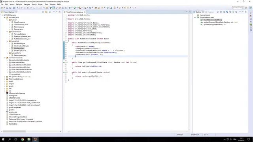
Task: Open Chrome from the taskbar
Action: point(23,139)
